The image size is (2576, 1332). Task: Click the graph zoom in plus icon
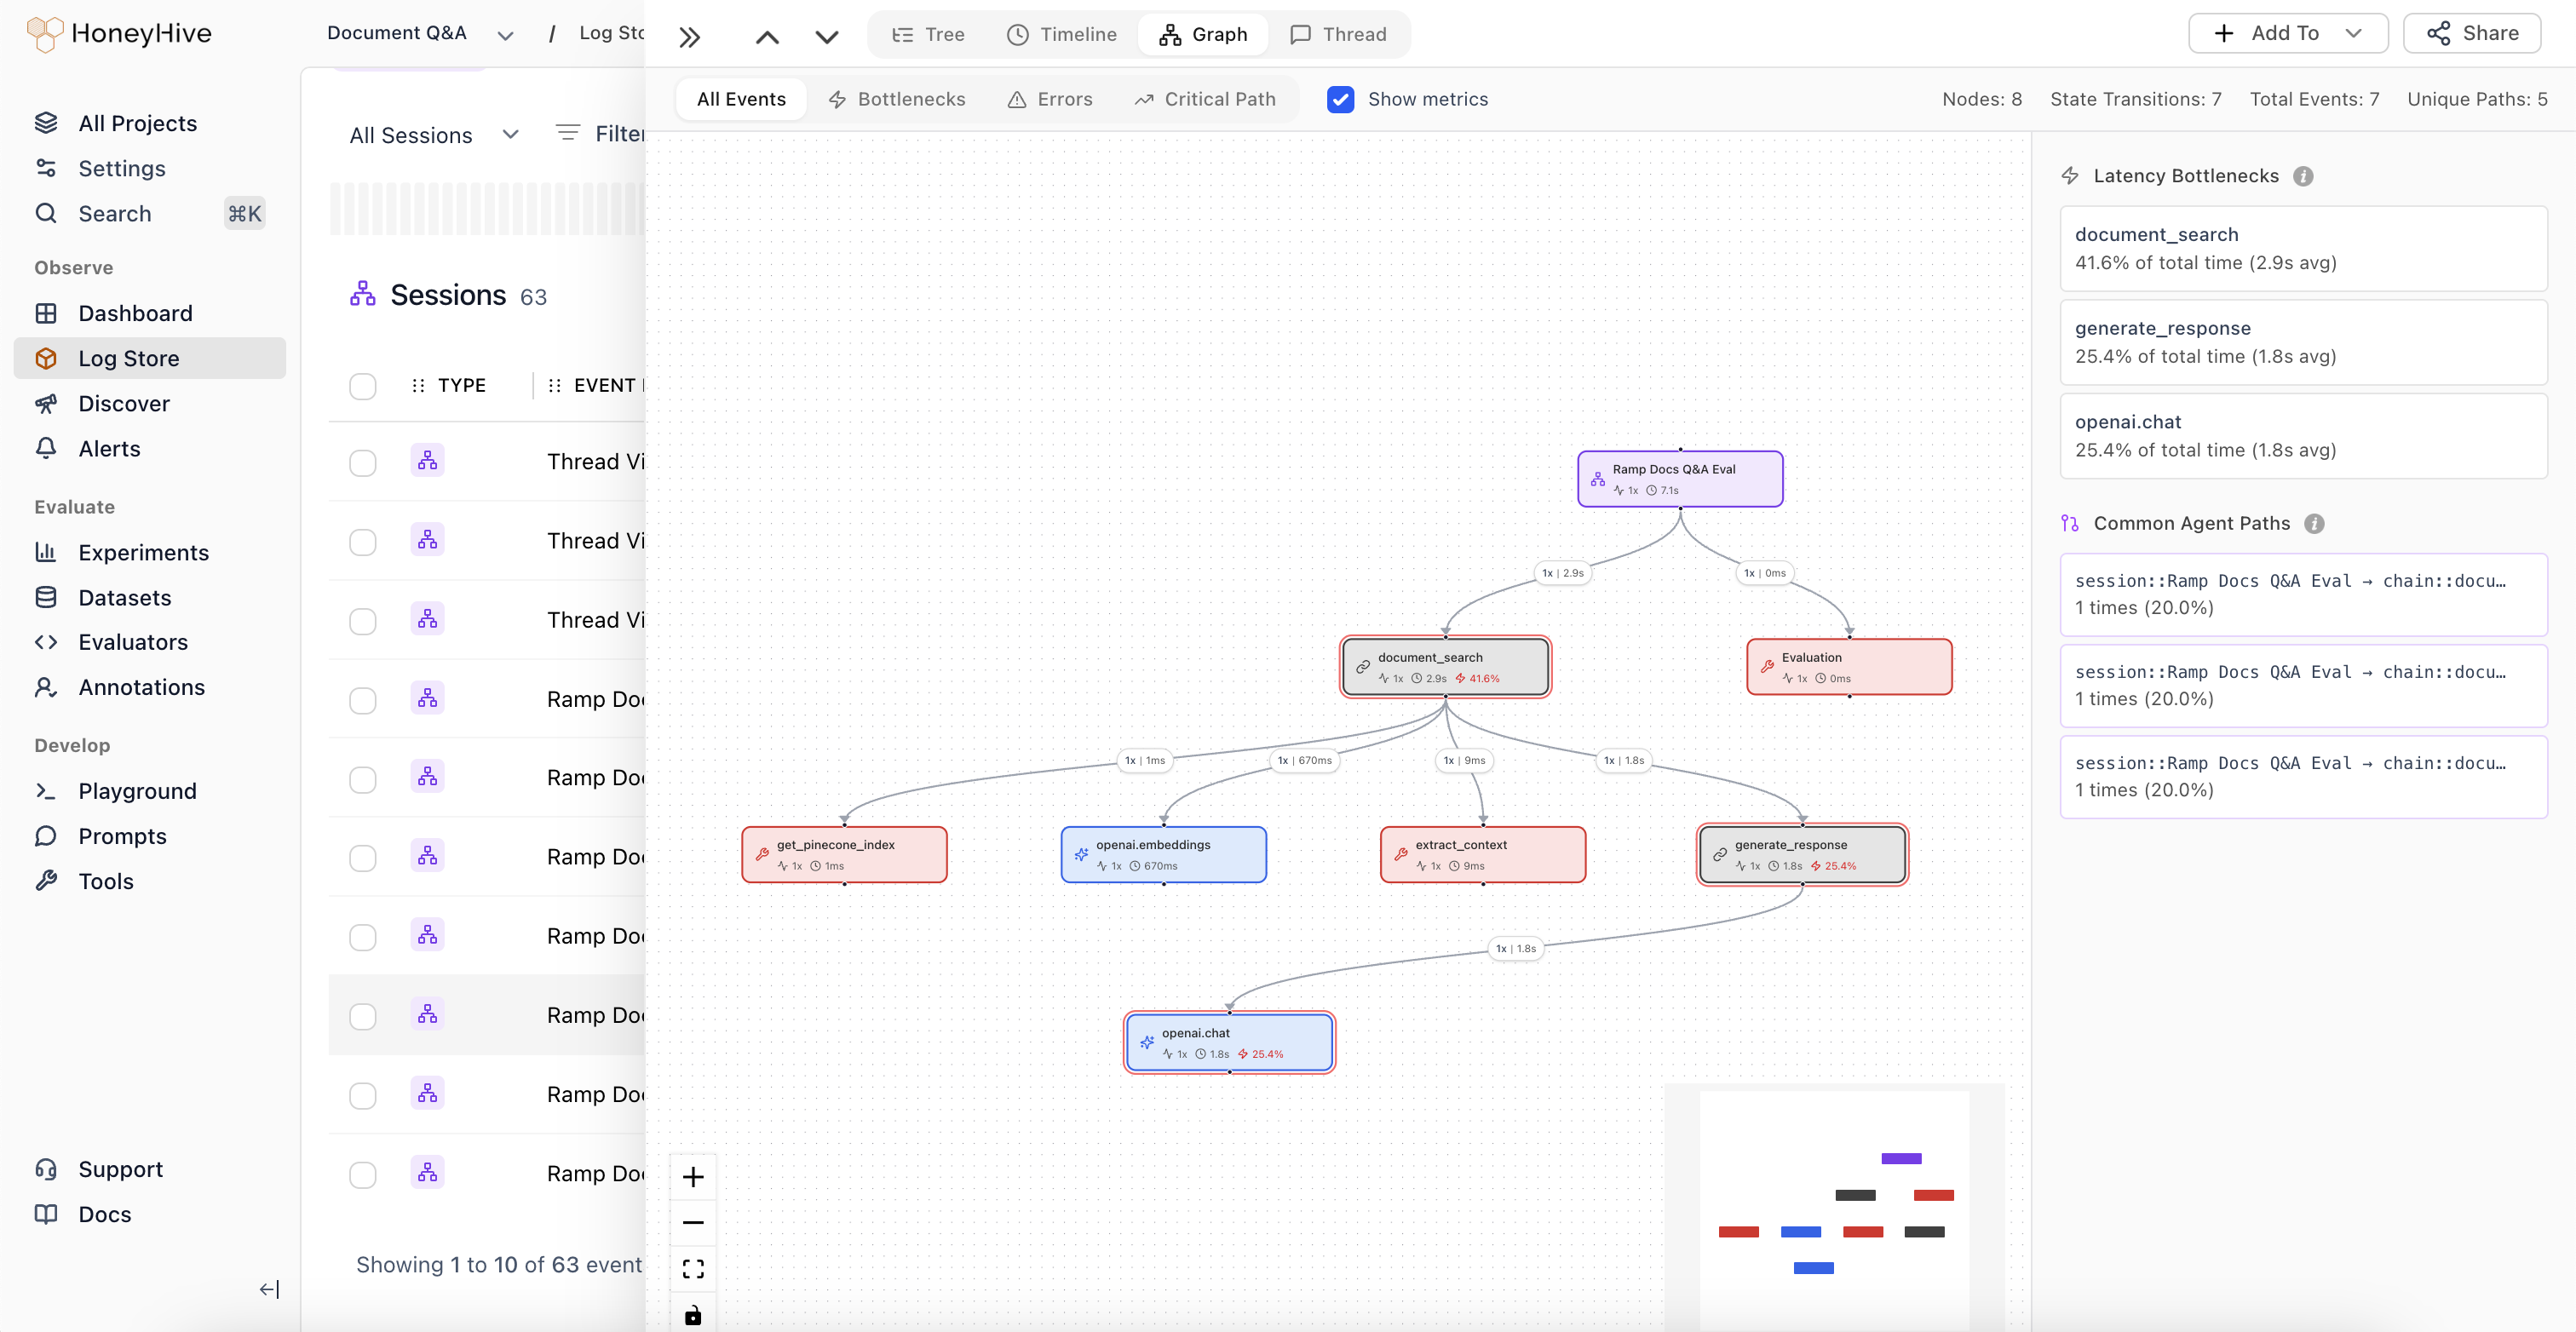(693, 1177)
